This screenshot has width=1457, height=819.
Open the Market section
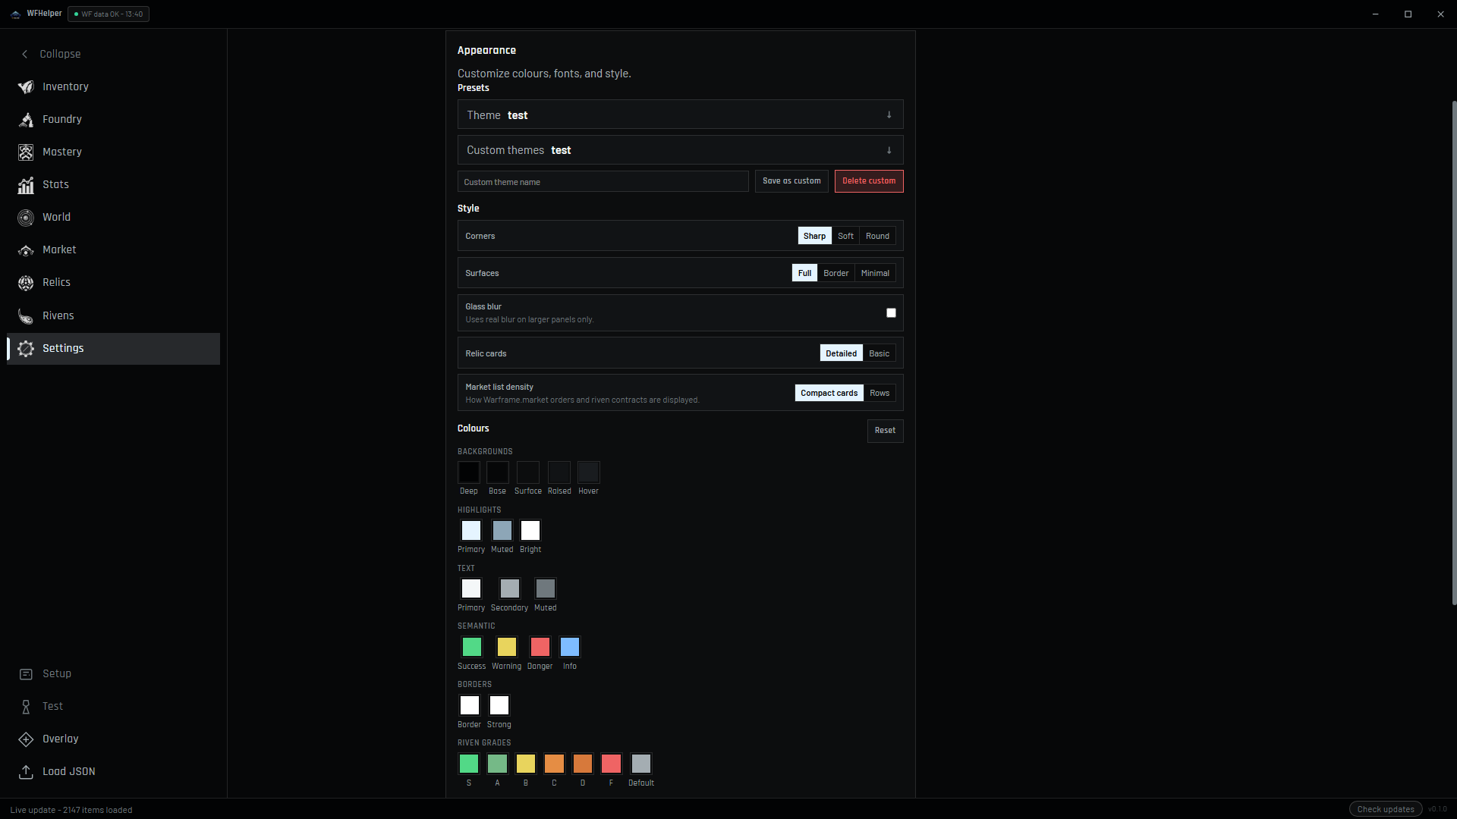pyautogui.click(x=113, y=249)
